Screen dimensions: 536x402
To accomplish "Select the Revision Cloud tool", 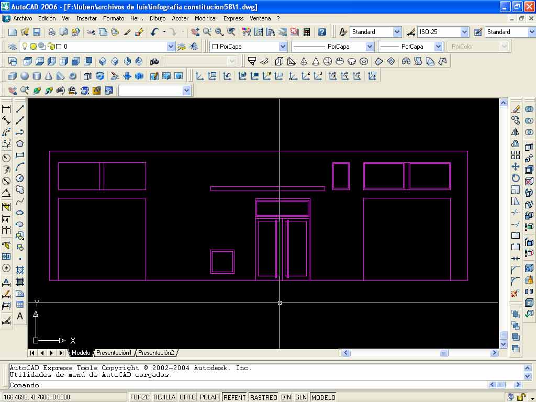I will click(20, 189).
